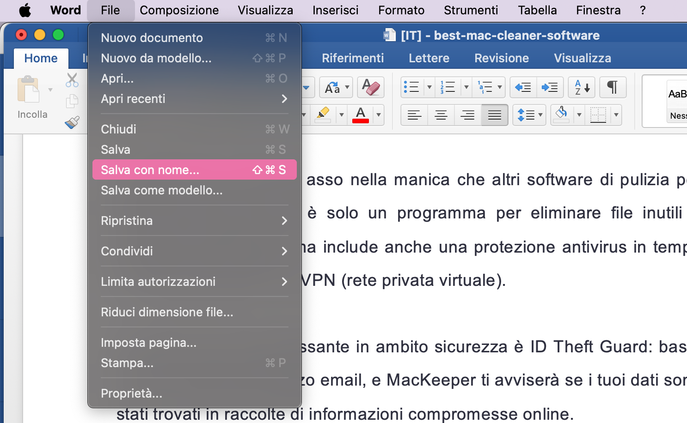687x423 pixels.
Task: Click the Sort A-Z icon
Action: (x=582, y=87)
